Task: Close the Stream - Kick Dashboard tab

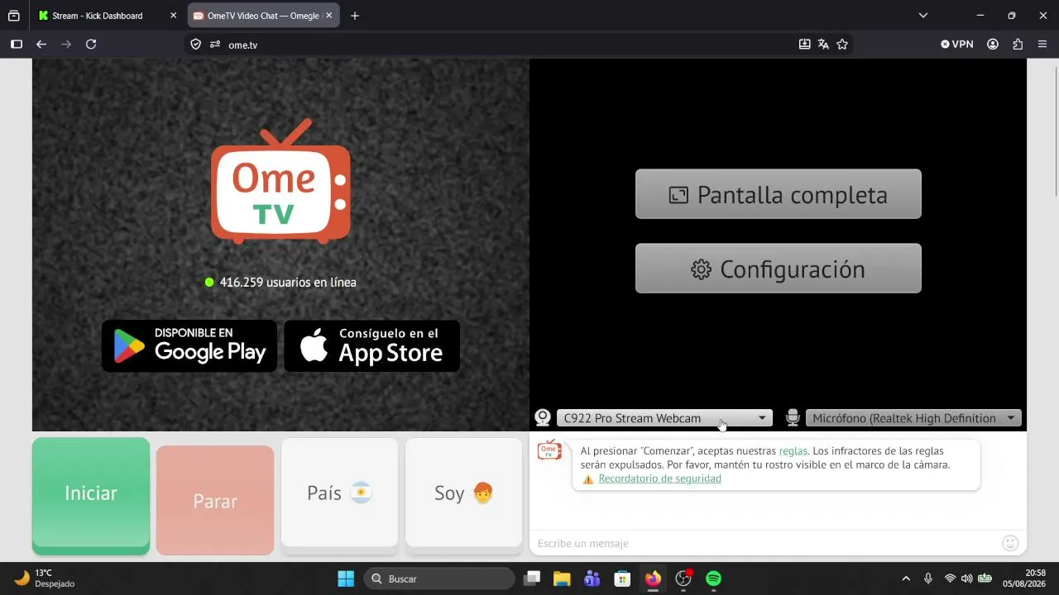Action: coord(173,16)
